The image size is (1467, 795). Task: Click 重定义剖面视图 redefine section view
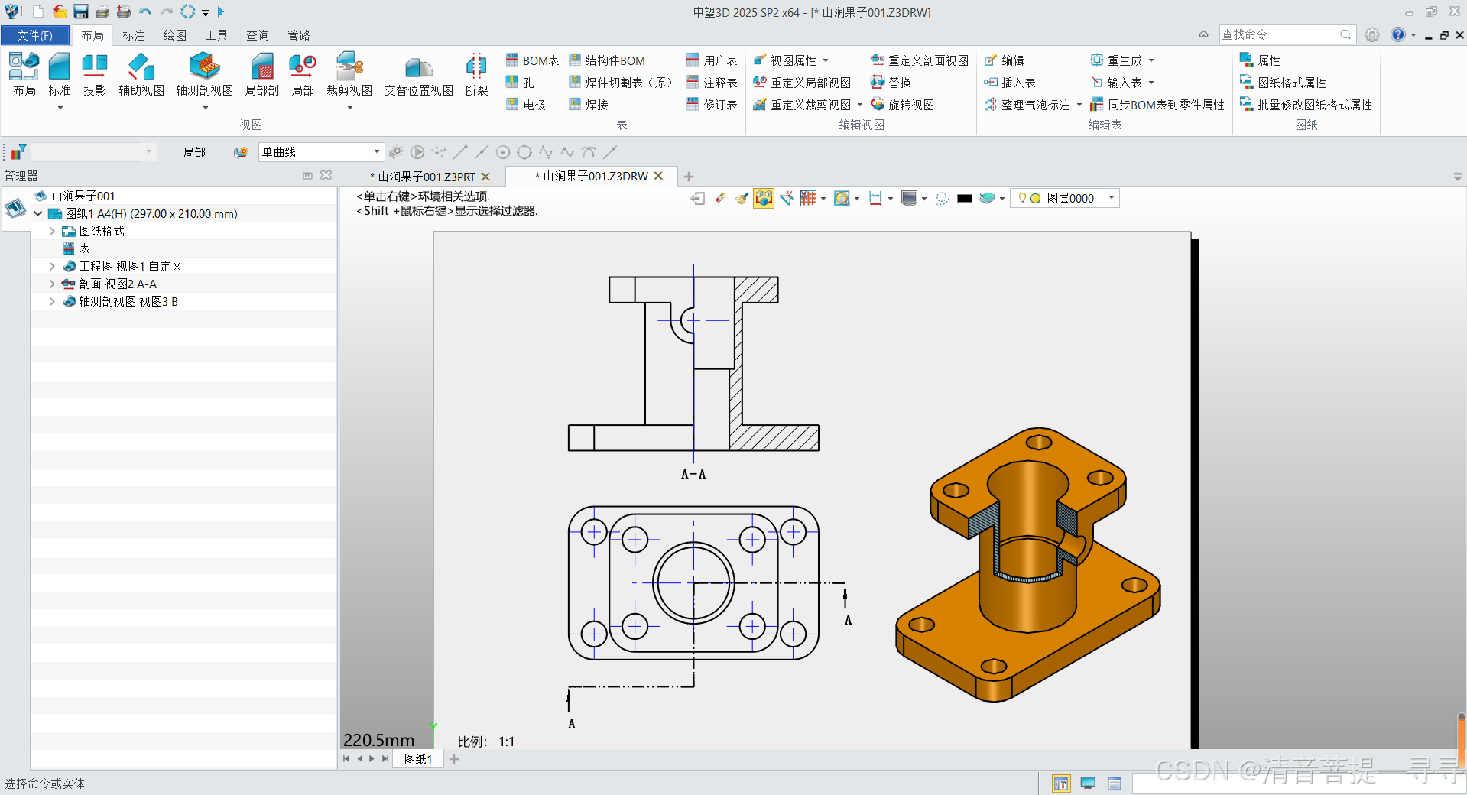pos(920,60)
